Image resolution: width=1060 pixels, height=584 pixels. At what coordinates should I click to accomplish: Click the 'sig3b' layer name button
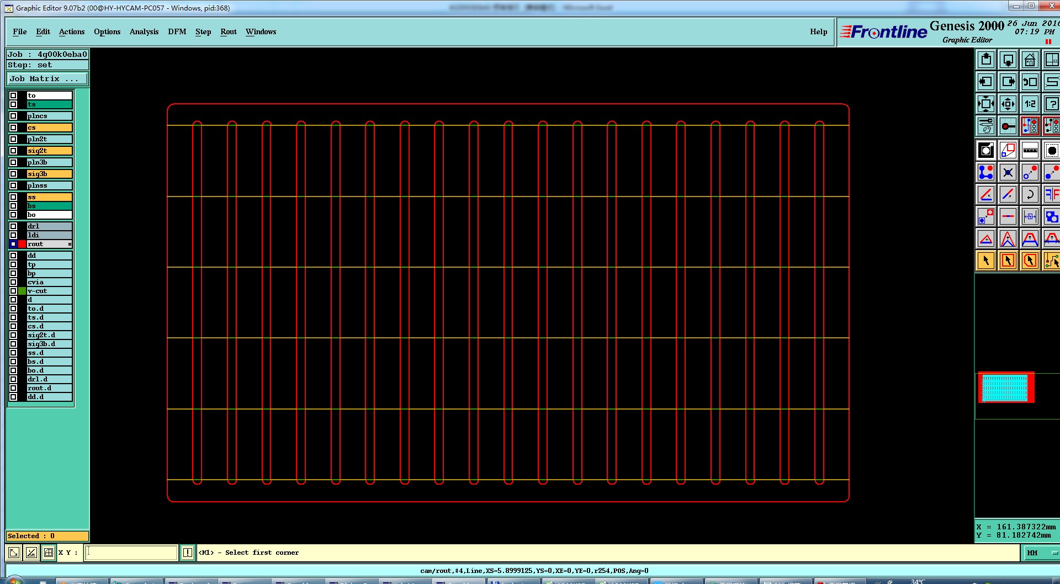tap(50, 174)
